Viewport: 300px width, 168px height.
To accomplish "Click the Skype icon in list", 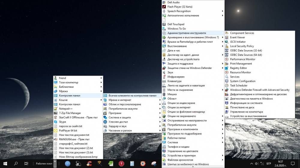I will point(55,122).
